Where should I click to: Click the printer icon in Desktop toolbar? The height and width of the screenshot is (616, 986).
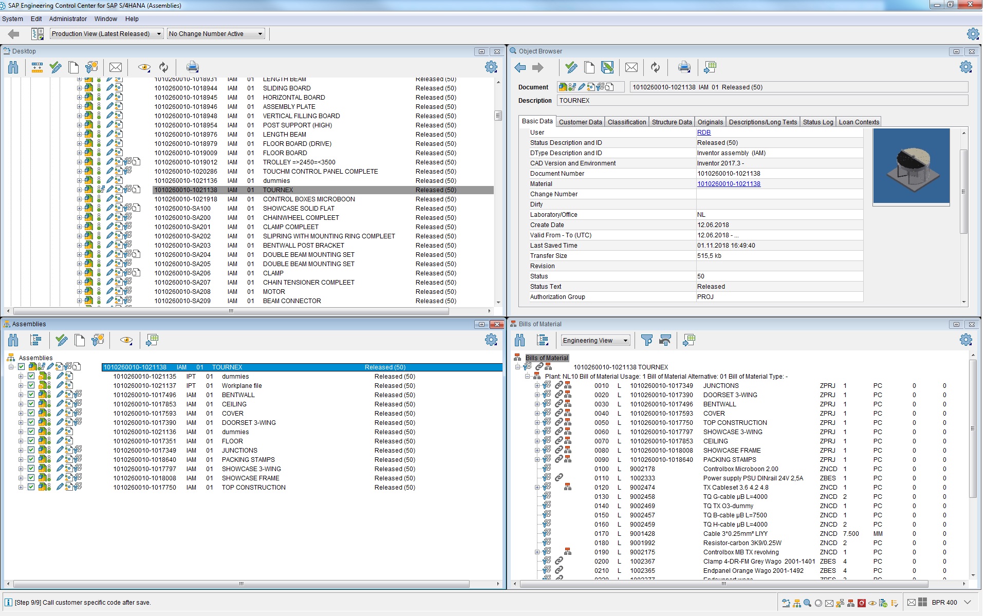coord(192,67)
